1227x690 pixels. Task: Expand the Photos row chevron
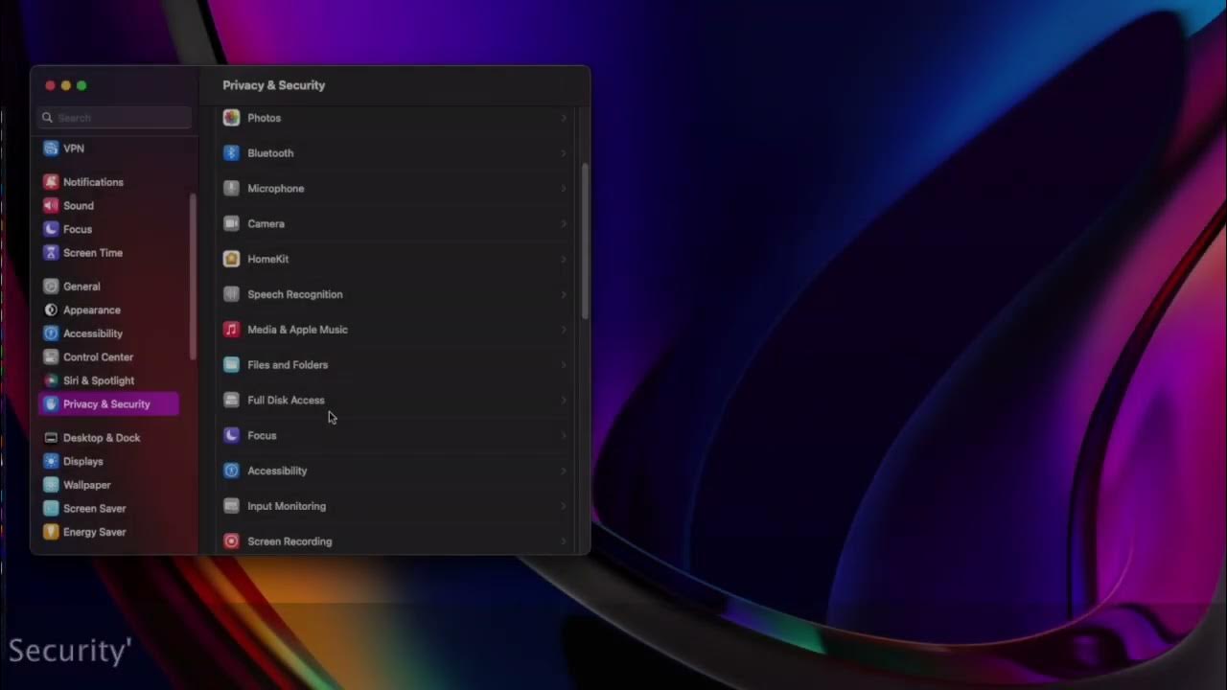(564, 118)
